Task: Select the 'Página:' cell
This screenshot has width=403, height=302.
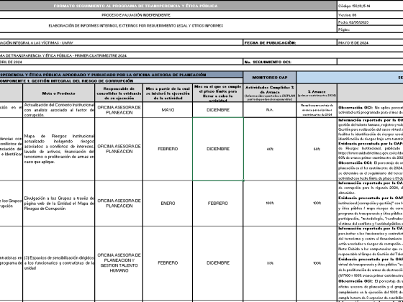Action: click(x=370, y=29)
